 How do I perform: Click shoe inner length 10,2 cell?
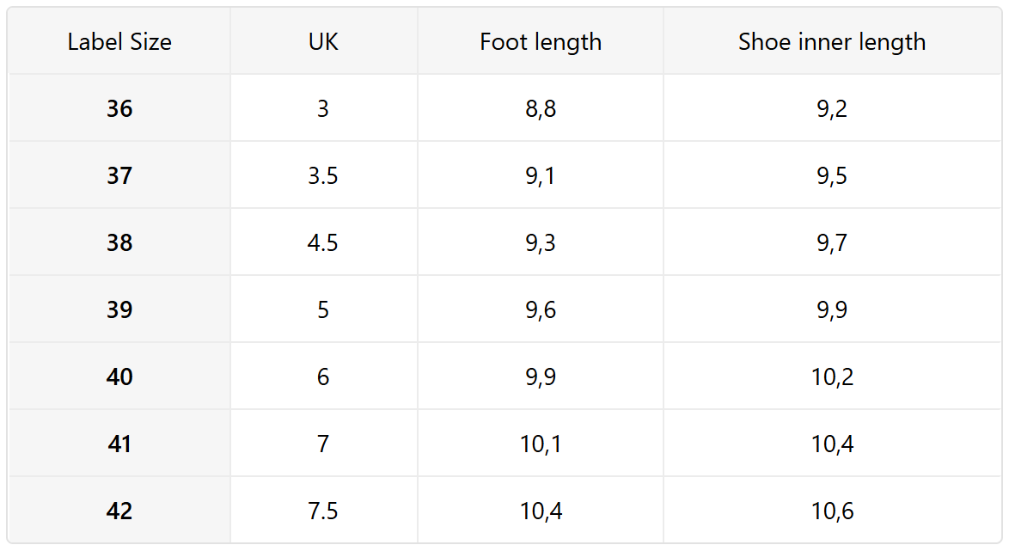coord(832,377)
